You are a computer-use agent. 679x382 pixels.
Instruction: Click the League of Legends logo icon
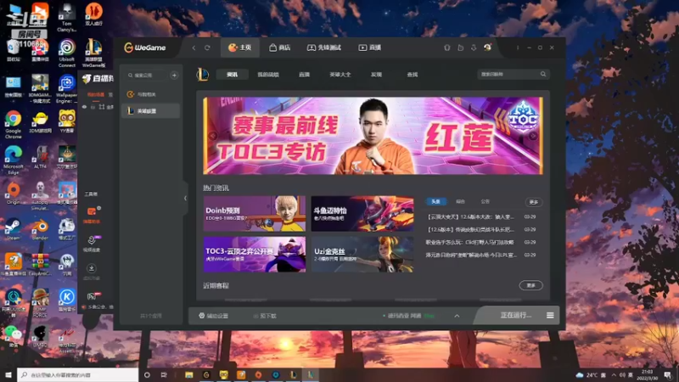point(202,75)
